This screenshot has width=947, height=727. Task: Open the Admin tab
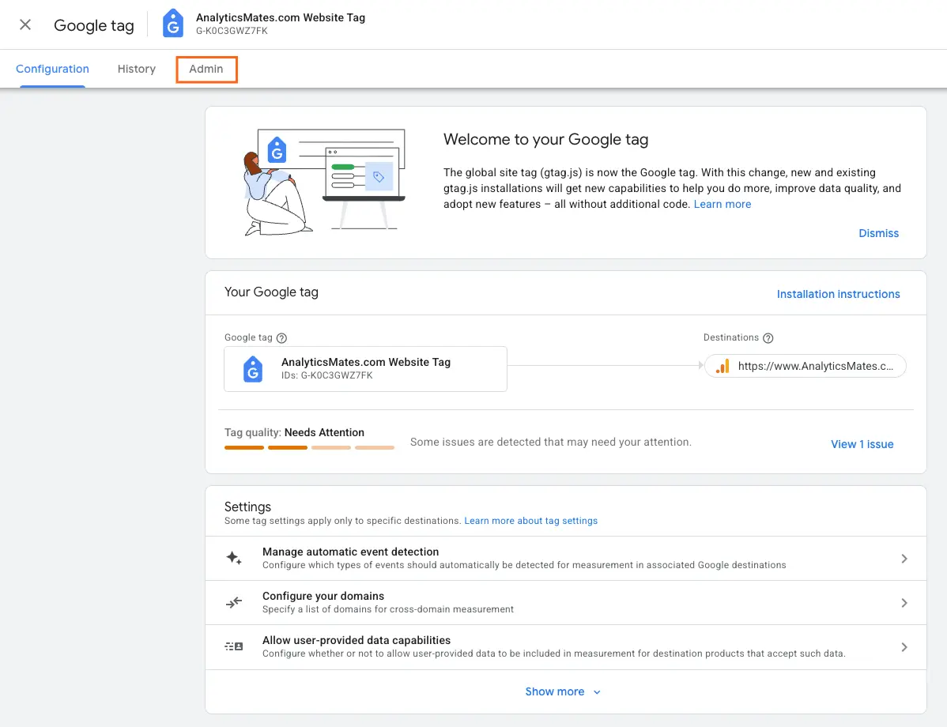206,69
